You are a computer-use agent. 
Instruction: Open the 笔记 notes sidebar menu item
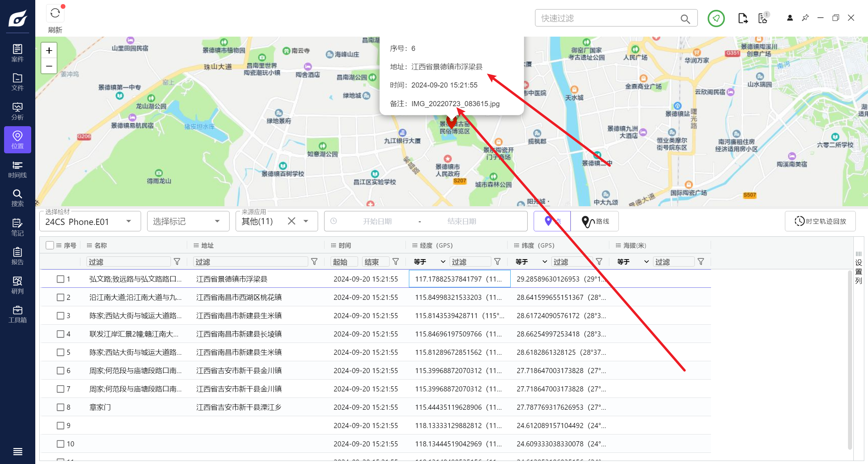coord(17,227)
